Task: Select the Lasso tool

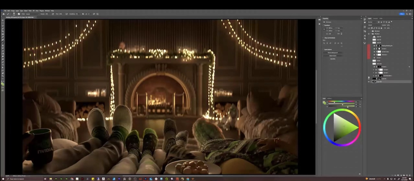Action: point(2,25)
